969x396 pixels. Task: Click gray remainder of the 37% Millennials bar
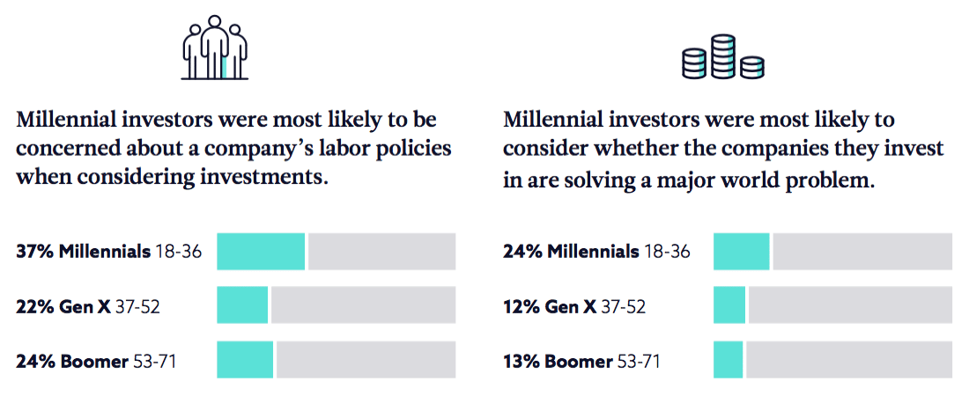pos(382,252)
